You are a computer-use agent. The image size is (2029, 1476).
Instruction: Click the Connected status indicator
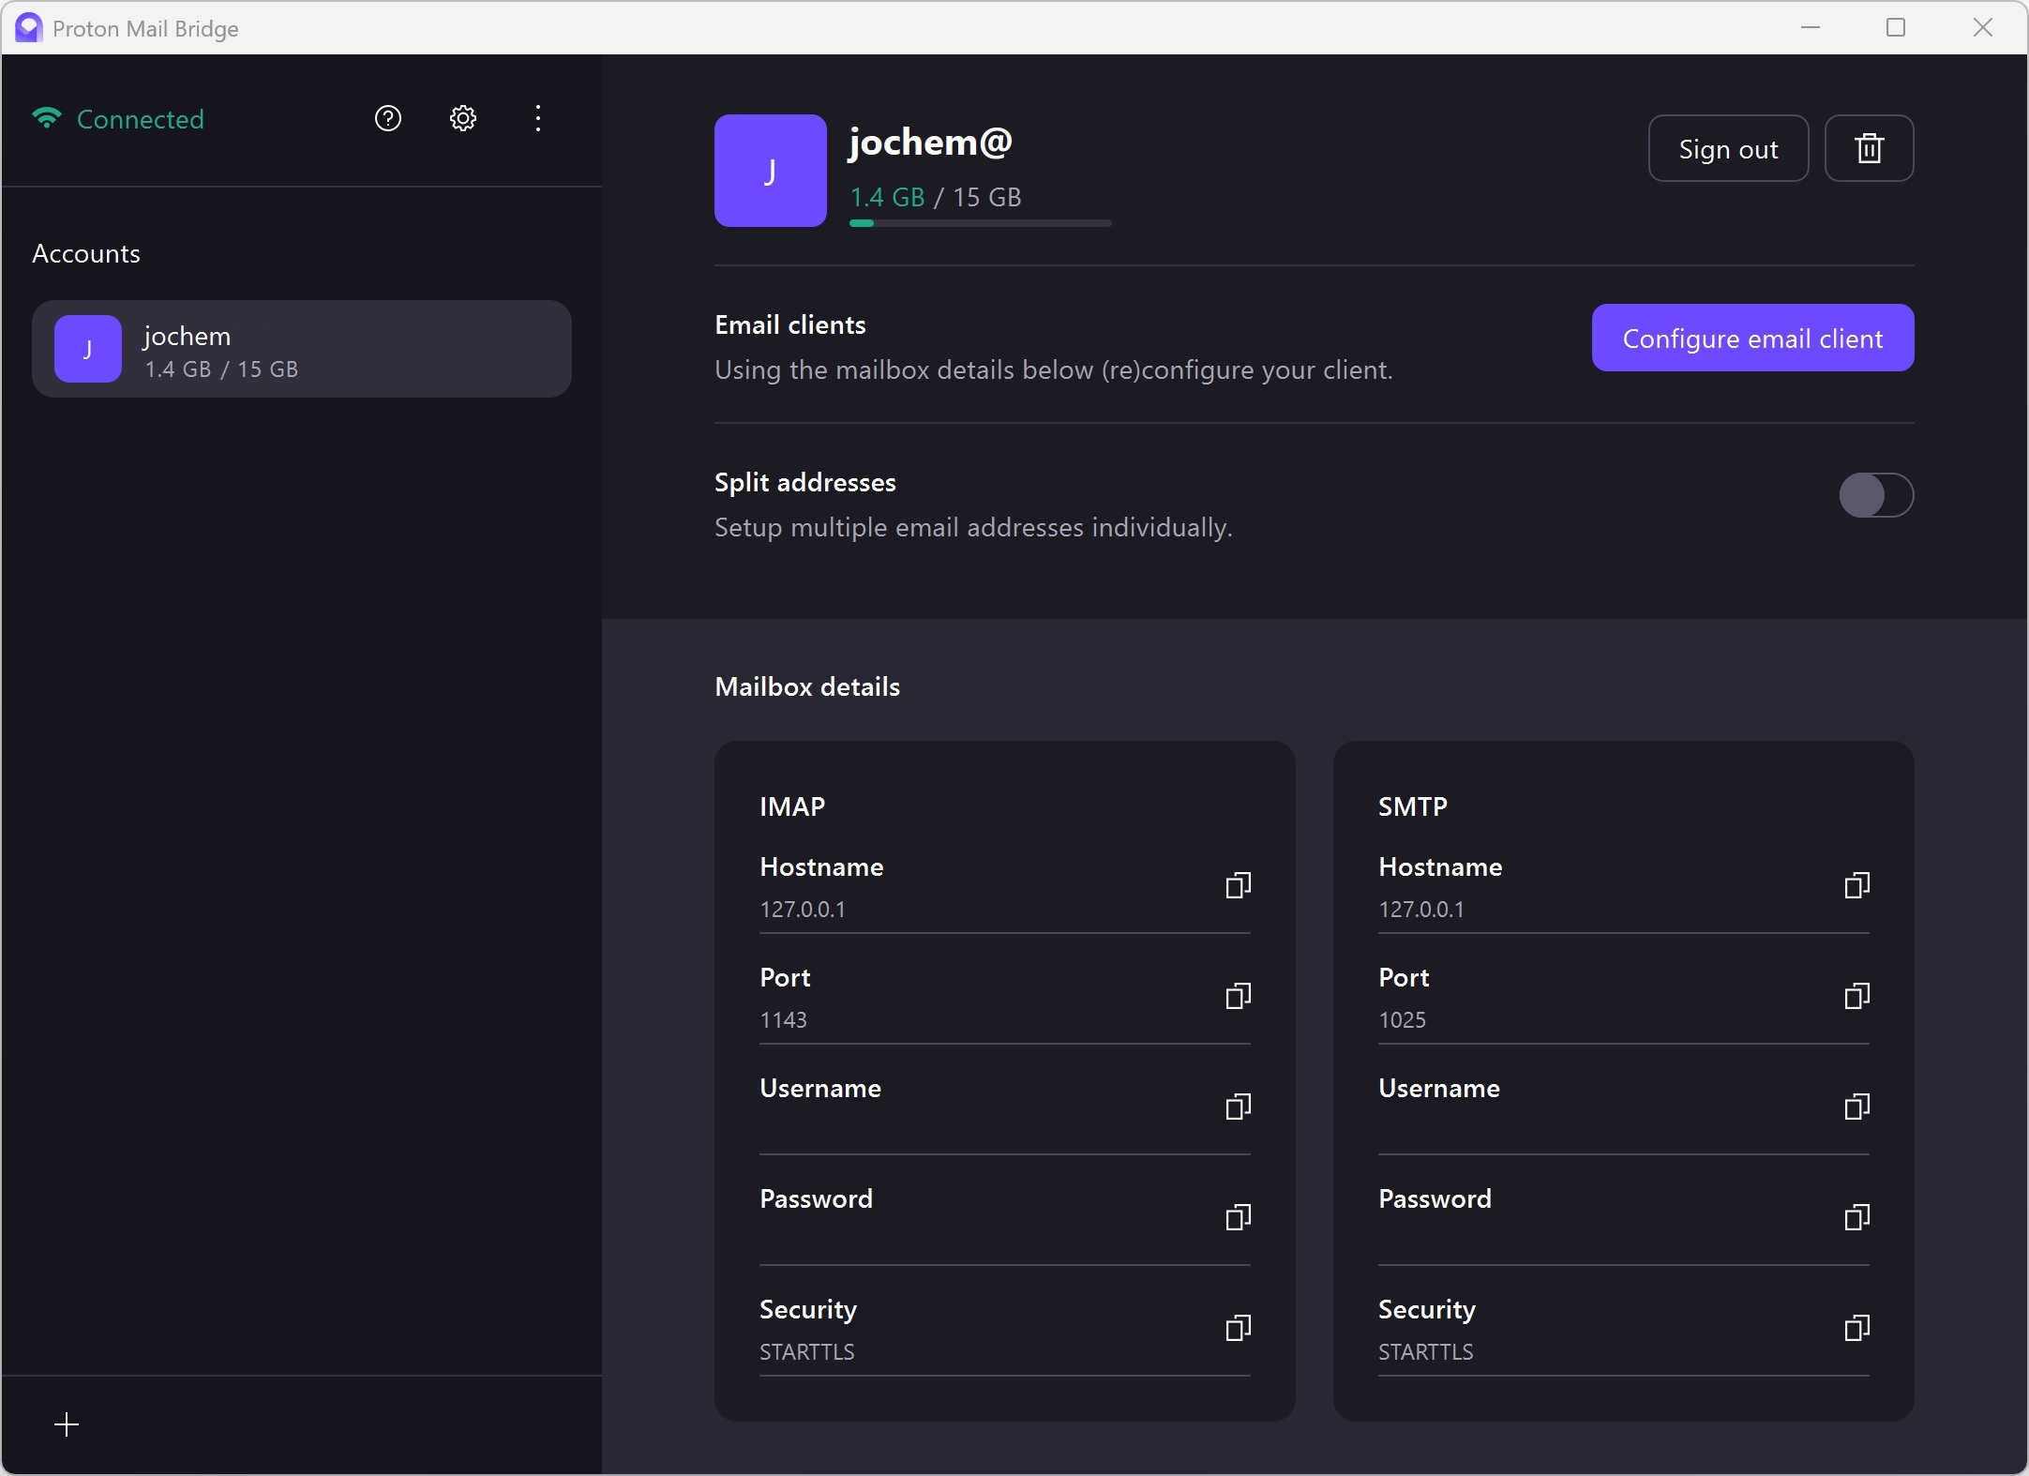point(116,118)
